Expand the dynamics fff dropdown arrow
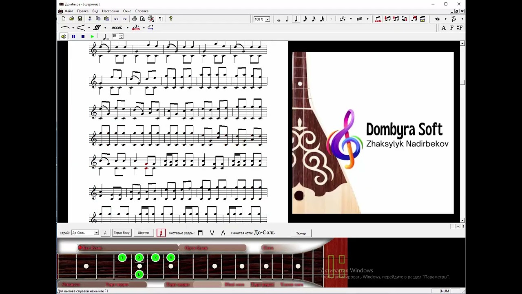 click(105, 28)
